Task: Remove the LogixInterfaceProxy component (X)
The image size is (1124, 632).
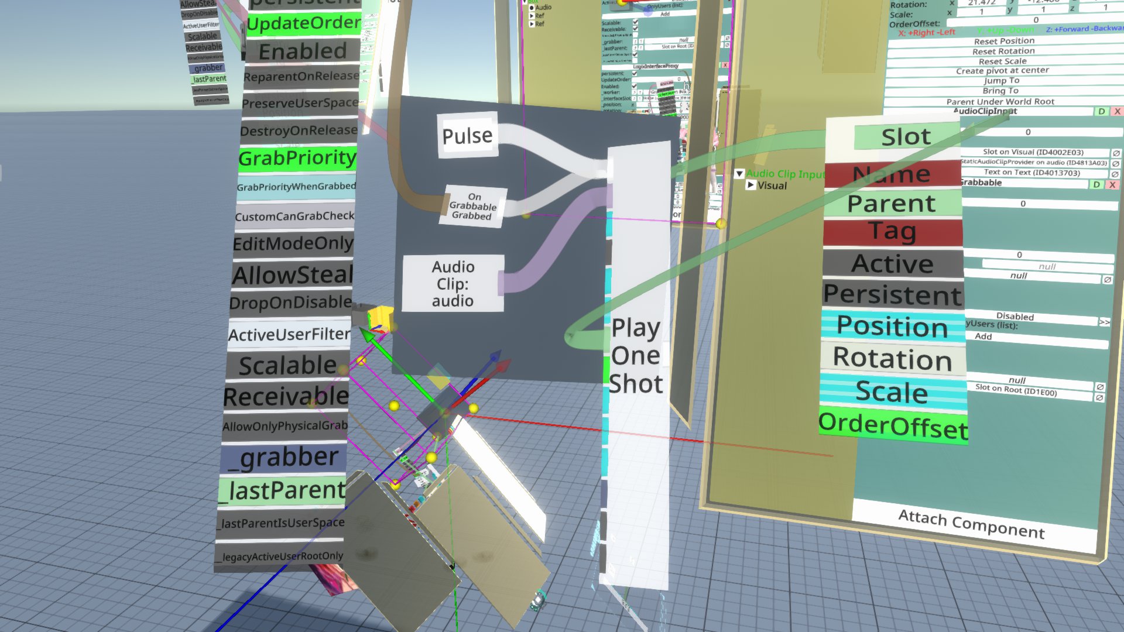Action: (x=725, y=65)
